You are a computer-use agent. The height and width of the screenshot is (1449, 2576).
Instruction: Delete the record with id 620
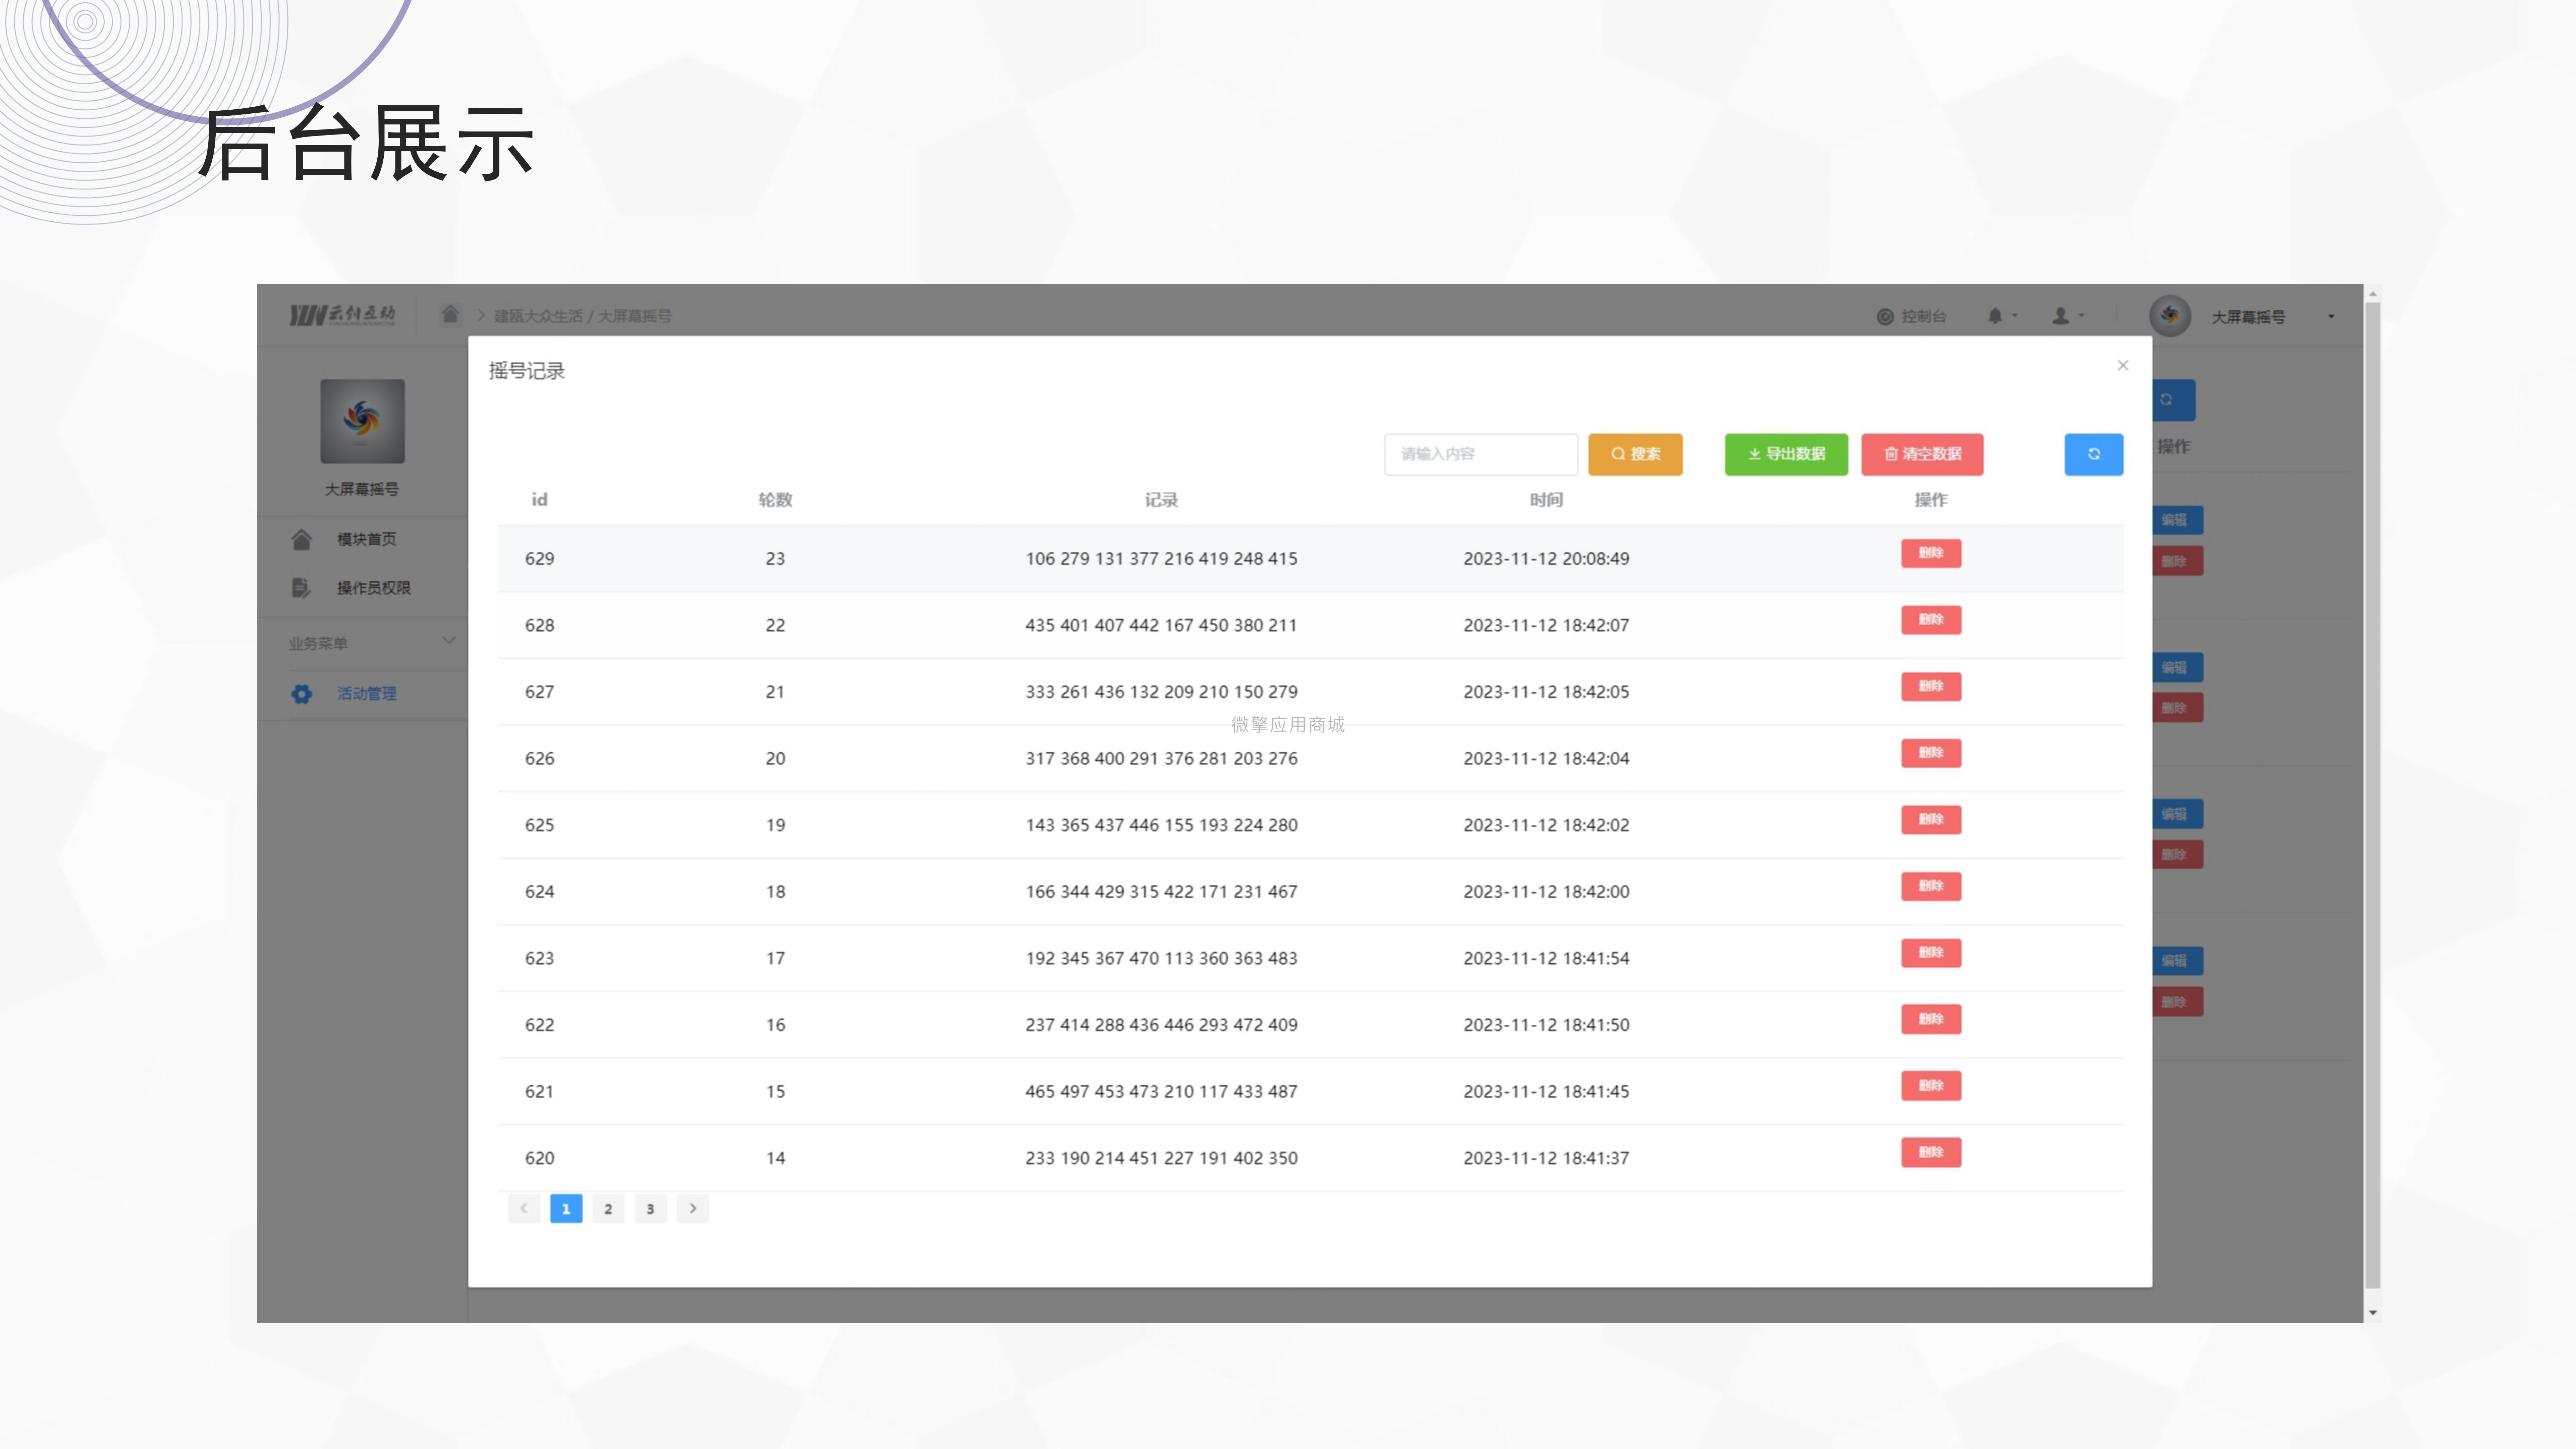coord(1931,1152)
